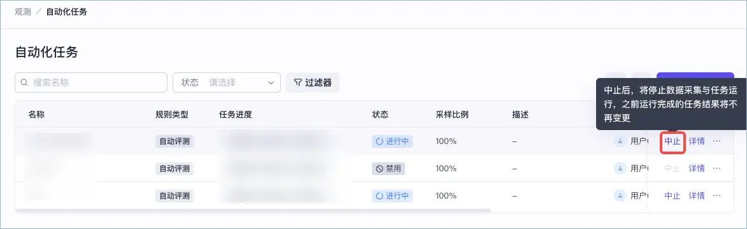Click the 禁用 status badge
This screenshot has height=229, width=747.
point(388,168)
